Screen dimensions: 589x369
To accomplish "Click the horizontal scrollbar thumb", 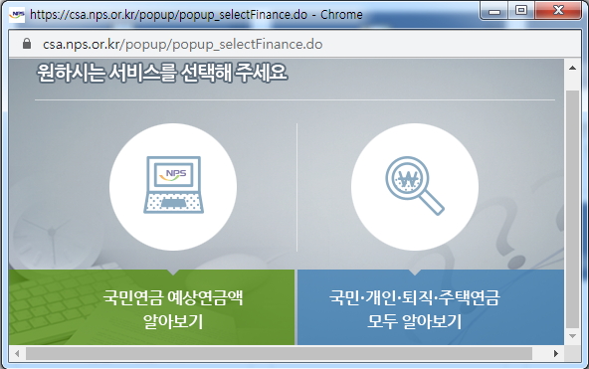I will click(279, 353).
